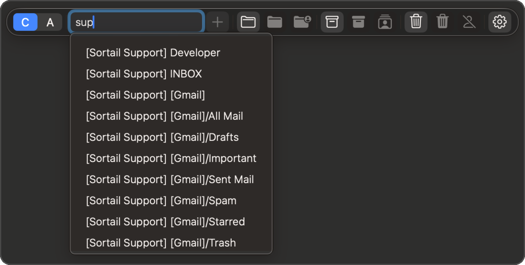Click the crossed-out person icon
This screenshot has width=525, height=265.
pos(469,22)
